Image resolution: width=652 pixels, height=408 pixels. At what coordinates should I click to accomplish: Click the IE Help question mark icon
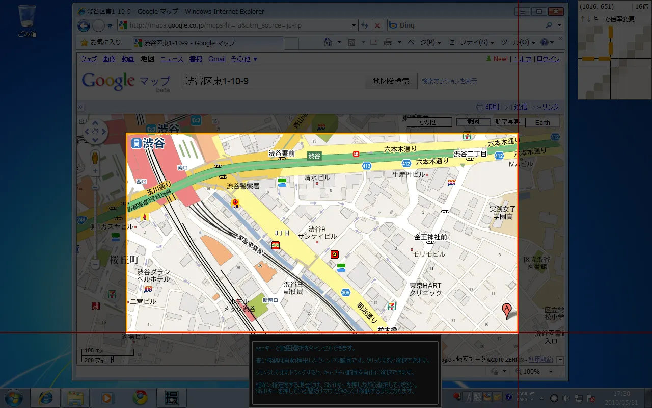(x=545, y=42)
